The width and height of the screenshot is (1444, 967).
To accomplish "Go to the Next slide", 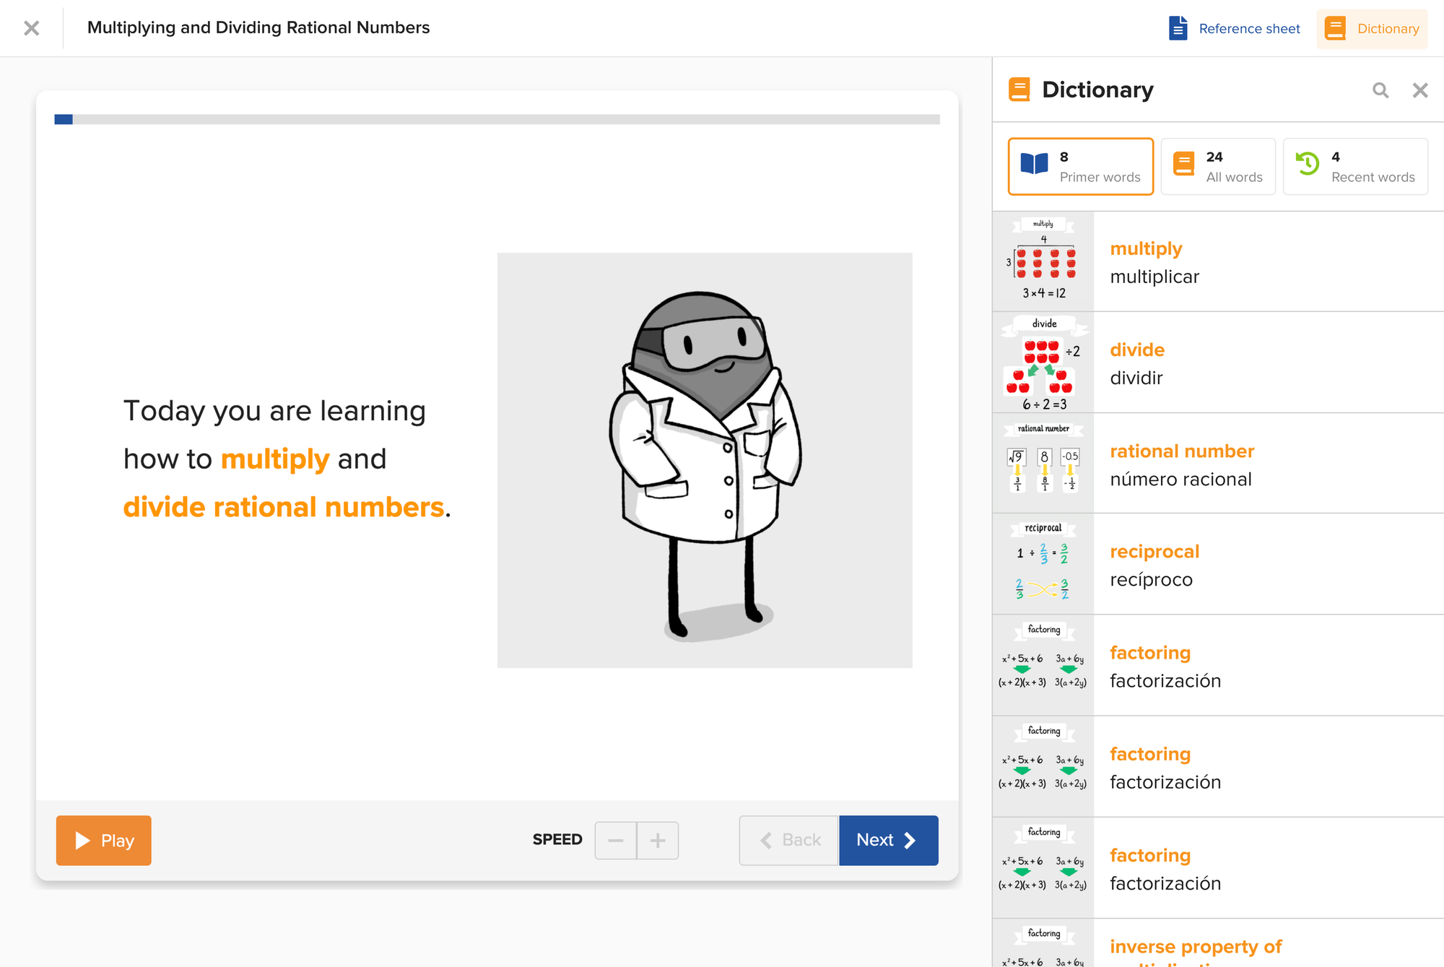I will click(x=888, y=840).
